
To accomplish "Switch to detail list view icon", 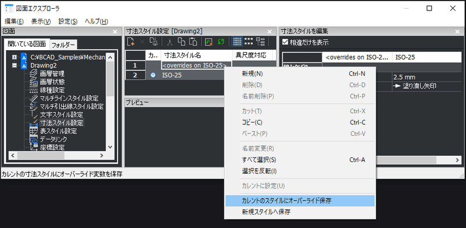I will pos(237,41).
